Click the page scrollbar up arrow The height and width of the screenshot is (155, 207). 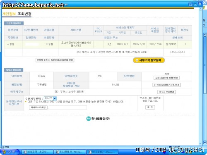pyautogui.click(x=200, y=9)
